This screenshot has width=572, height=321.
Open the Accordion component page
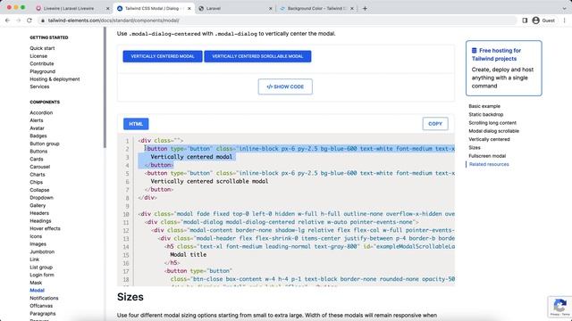41,113
